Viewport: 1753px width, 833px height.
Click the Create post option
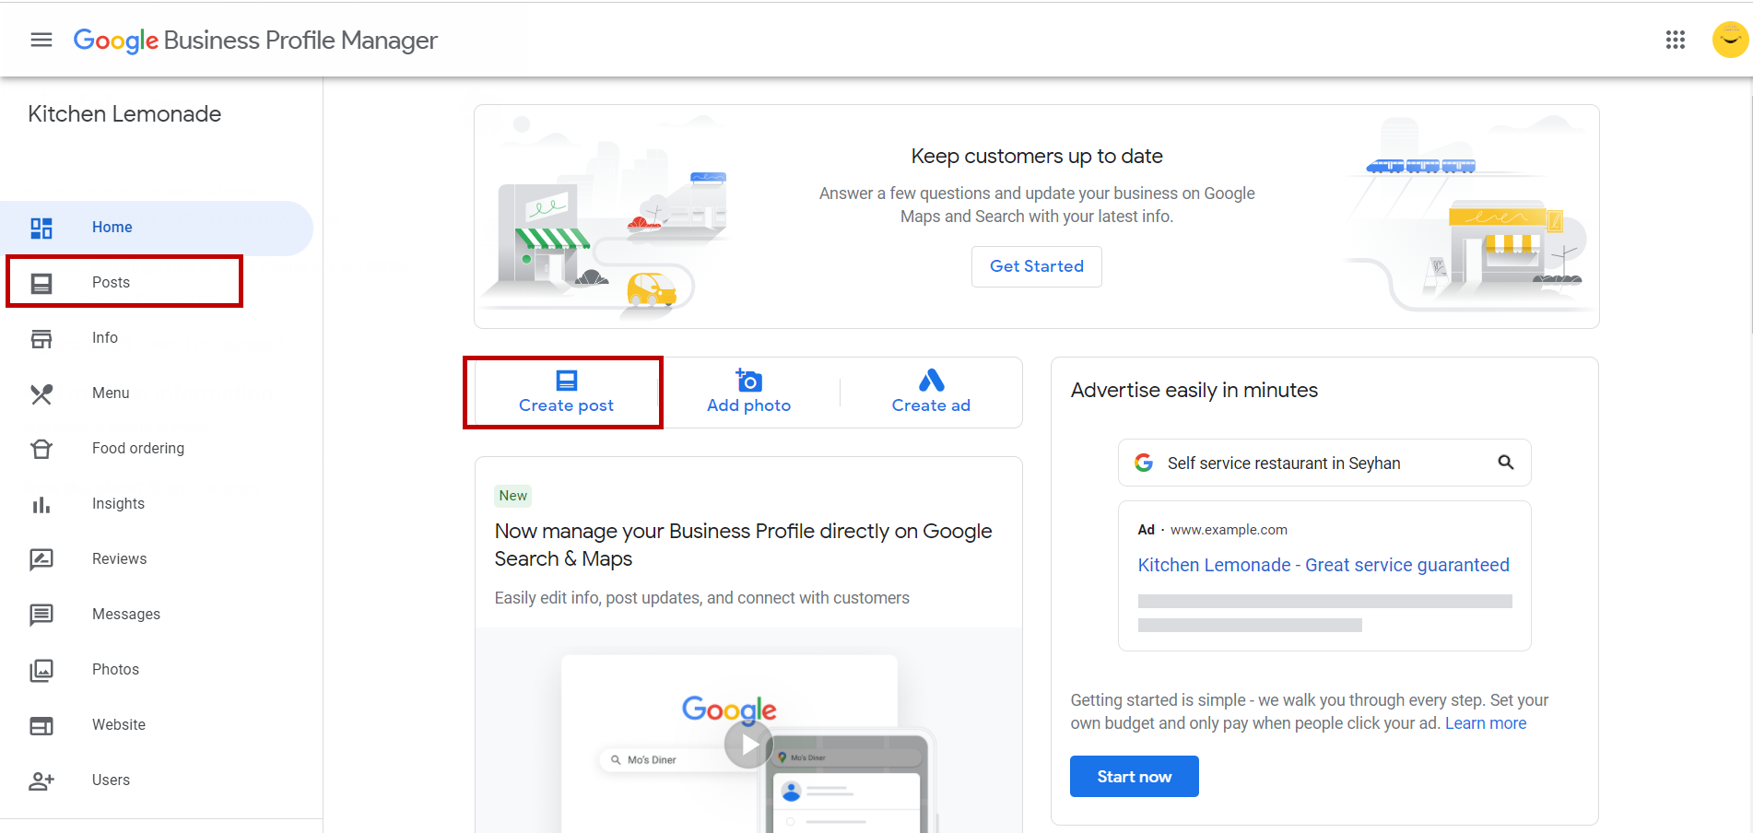click(565, 392)
